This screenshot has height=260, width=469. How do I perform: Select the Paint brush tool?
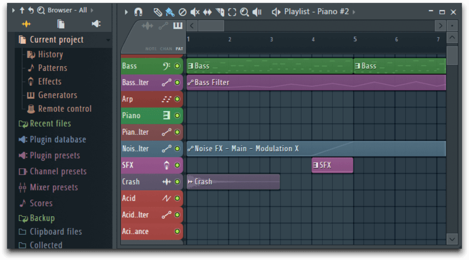(x=170, y=12)
